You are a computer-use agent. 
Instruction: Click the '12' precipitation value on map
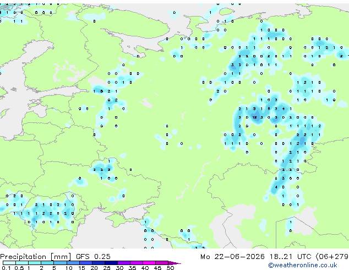tap(255, 117)
